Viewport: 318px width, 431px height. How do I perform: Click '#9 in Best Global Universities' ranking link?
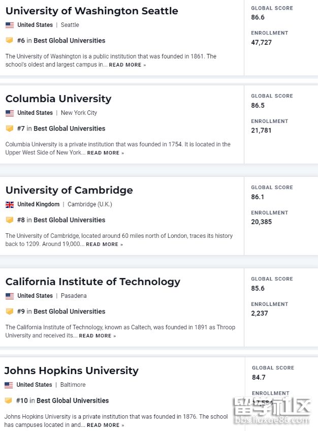pyautogui.click(x=61, y=312)
